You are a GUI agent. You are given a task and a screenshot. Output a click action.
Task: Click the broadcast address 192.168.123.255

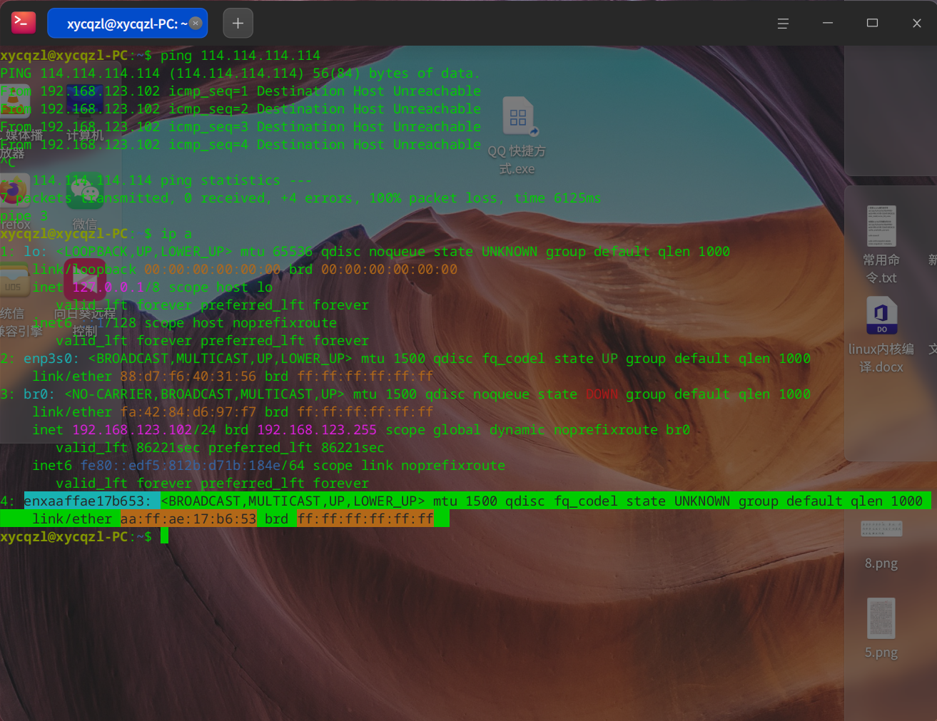(x=317, y=430)
